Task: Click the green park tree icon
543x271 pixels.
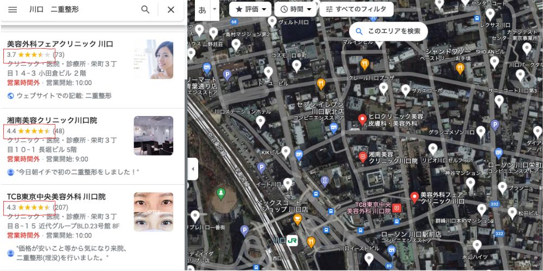Action: click(220, 194)
